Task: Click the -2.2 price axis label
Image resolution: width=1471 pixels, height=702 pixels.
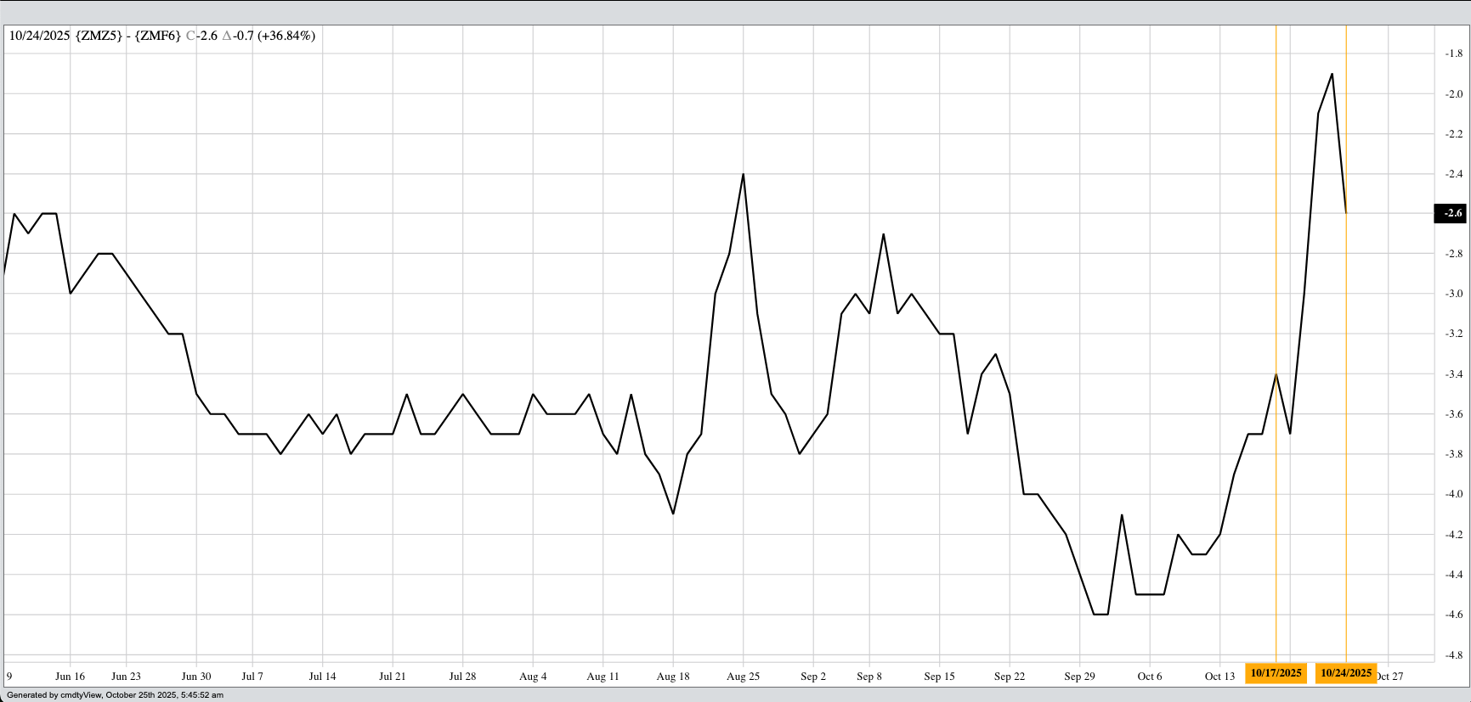Action: point(1453,134)
